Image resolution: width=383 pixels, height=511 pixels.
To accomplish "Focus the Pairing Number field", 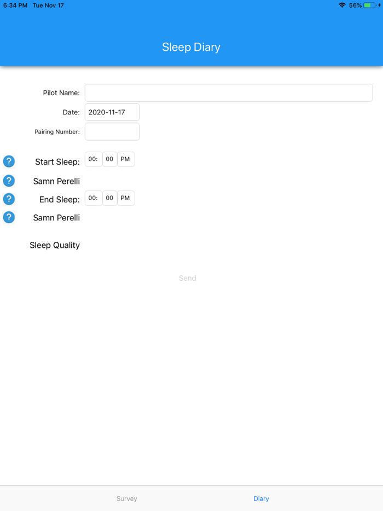I will coord(112,132).
